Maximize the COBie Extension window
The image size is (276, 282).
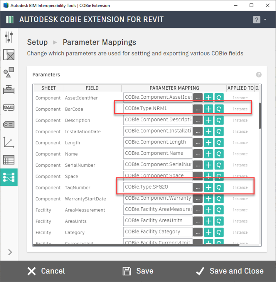(x=251, y=5)
